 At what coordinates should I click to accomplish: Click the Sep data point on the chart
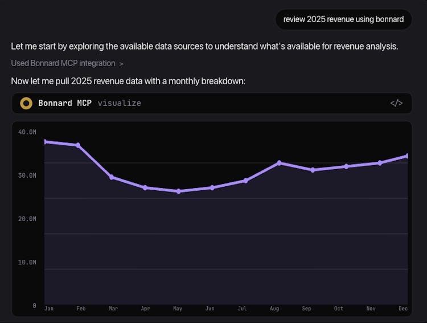point(313,170)
